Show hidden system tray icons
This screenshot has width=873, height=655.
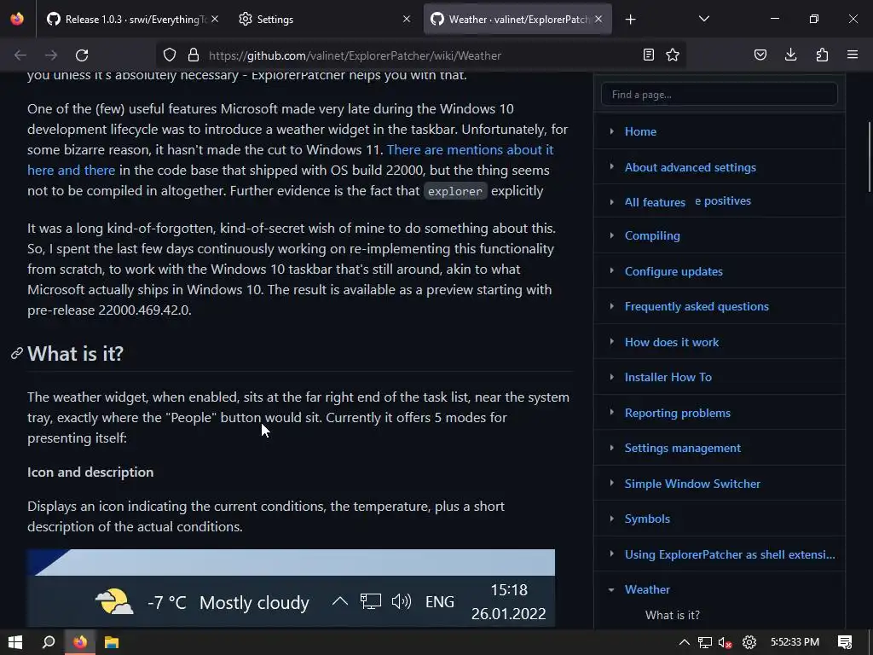[x=685, y=642]
